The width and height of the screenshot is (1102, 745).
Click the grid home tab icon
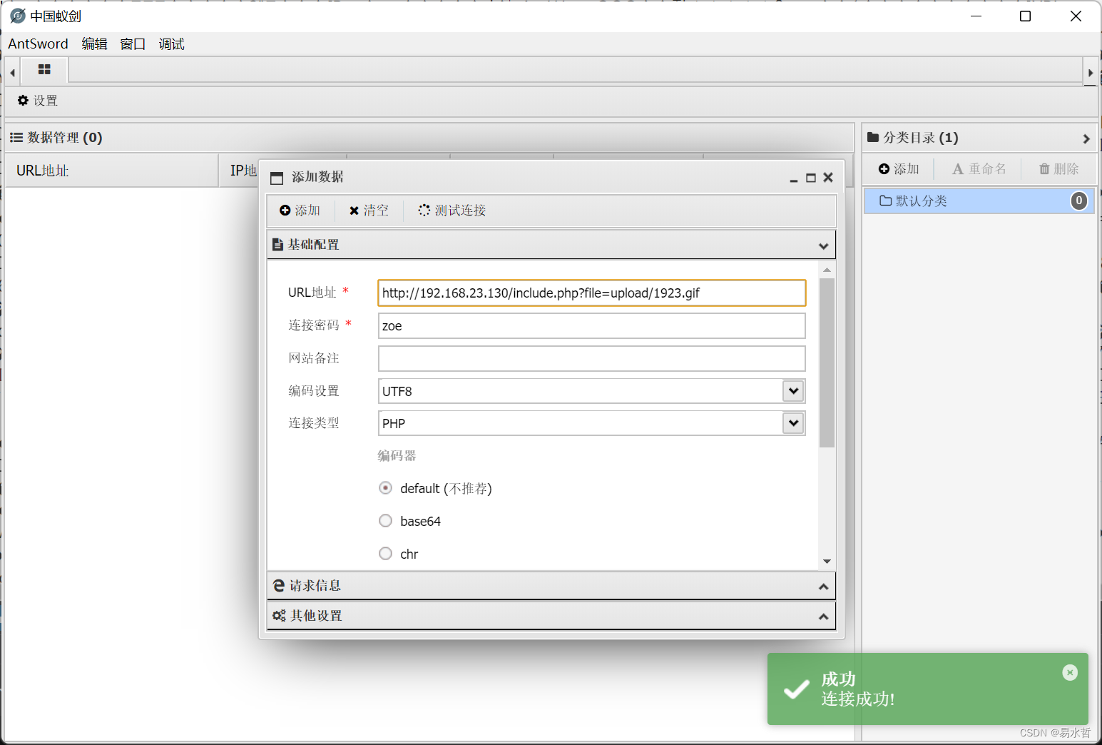pyautogui.click(x=44, y=70)
